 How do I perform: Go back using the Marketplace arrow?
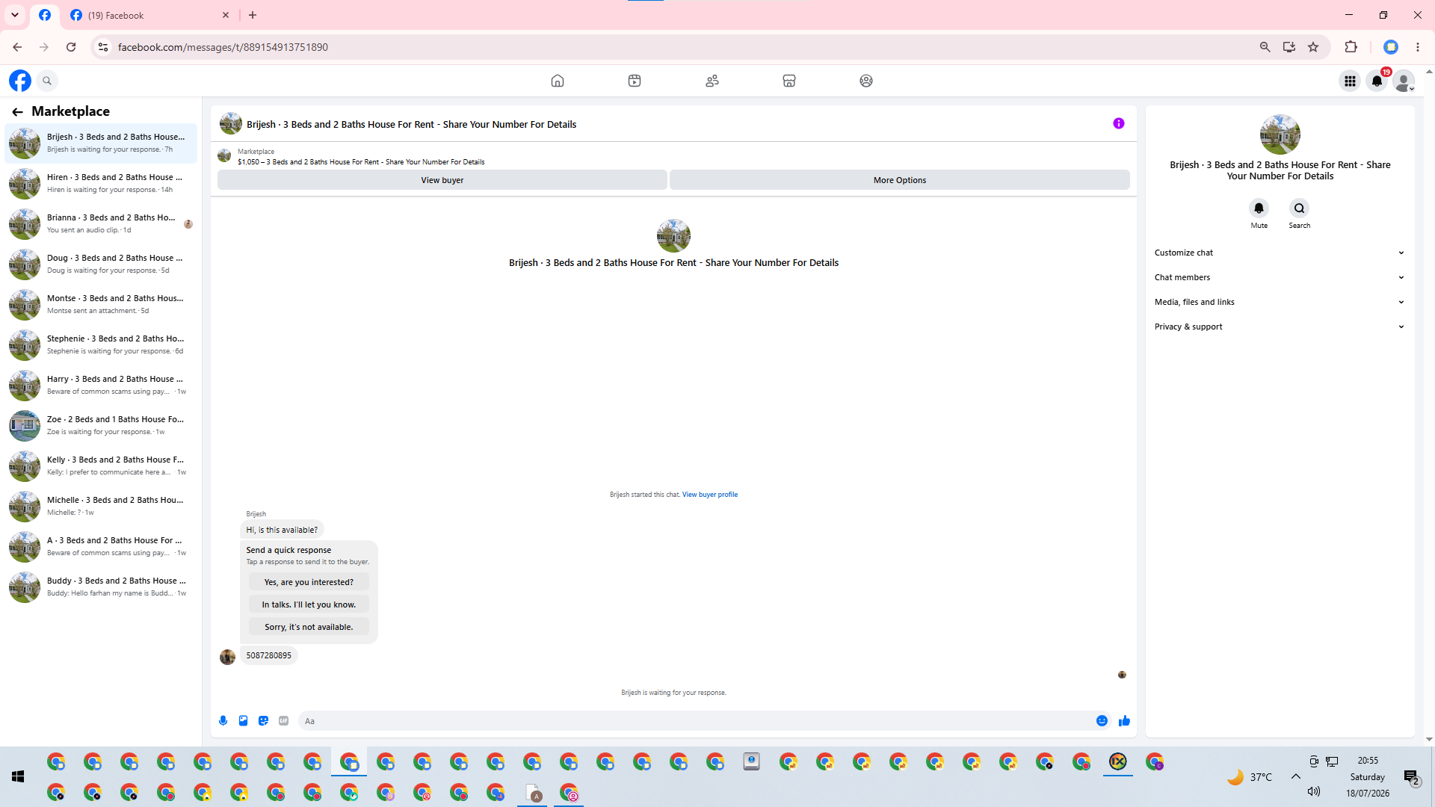pyautogui.click(x=17, y=111)
